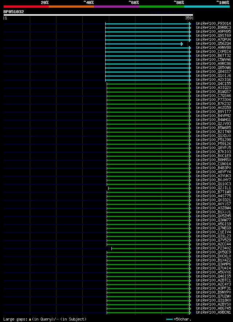233x322 pixels.
Task: Select the UniRef100_Q850W6 label
Action: (x=213, y=68)
